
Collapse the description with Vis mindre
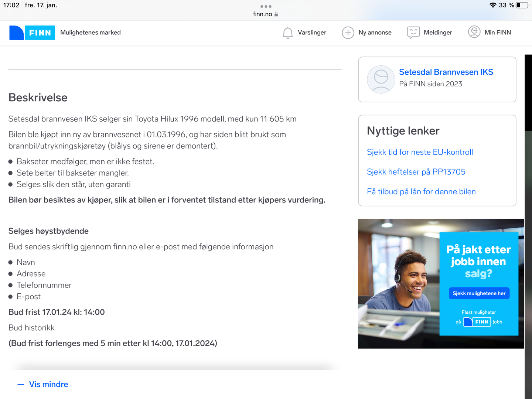(43, 384)
